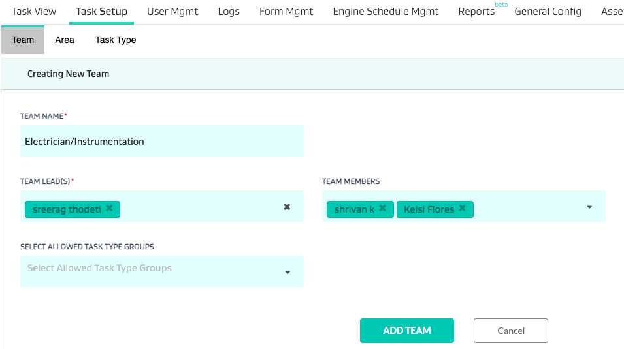Open the Form Mgmt tab
Screen dimensions: 624x349
coord(286,12)
